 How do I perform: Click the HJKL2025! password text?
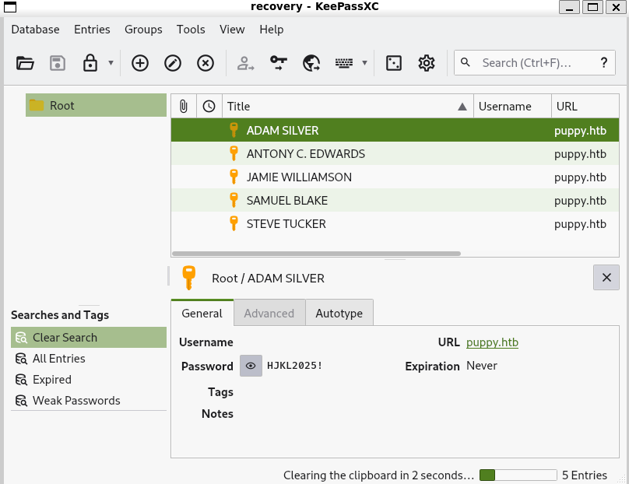[294, 365]
